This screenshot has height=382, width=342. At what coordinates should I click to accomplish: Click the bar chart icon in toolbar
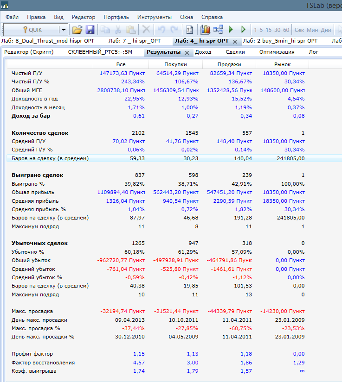205,30
